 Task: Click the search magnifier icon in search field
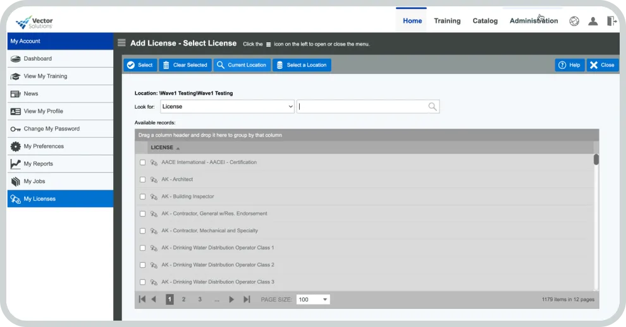pyautogui.click(x=433, y=107)
